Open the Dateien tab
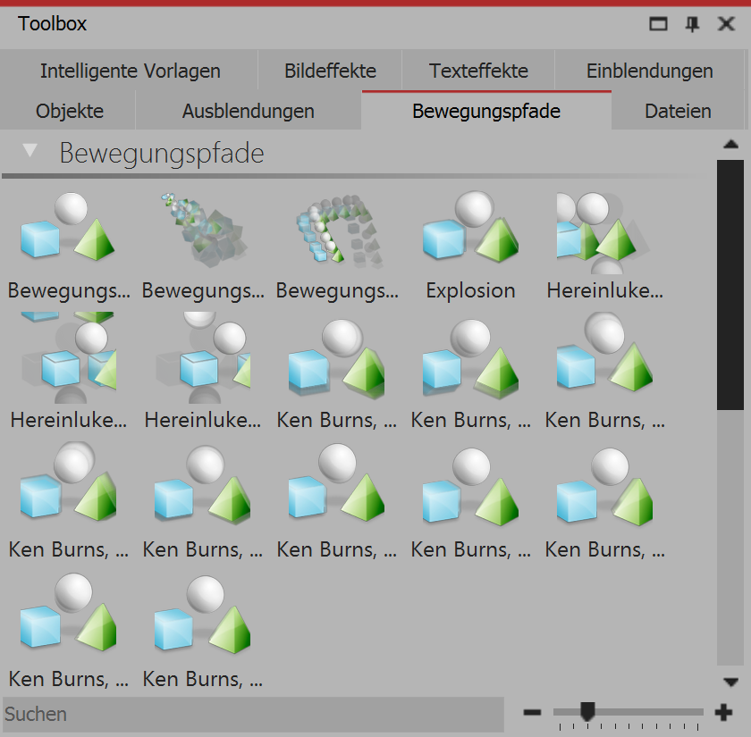Viewport: 751px width, 737px height. [679, 111]
